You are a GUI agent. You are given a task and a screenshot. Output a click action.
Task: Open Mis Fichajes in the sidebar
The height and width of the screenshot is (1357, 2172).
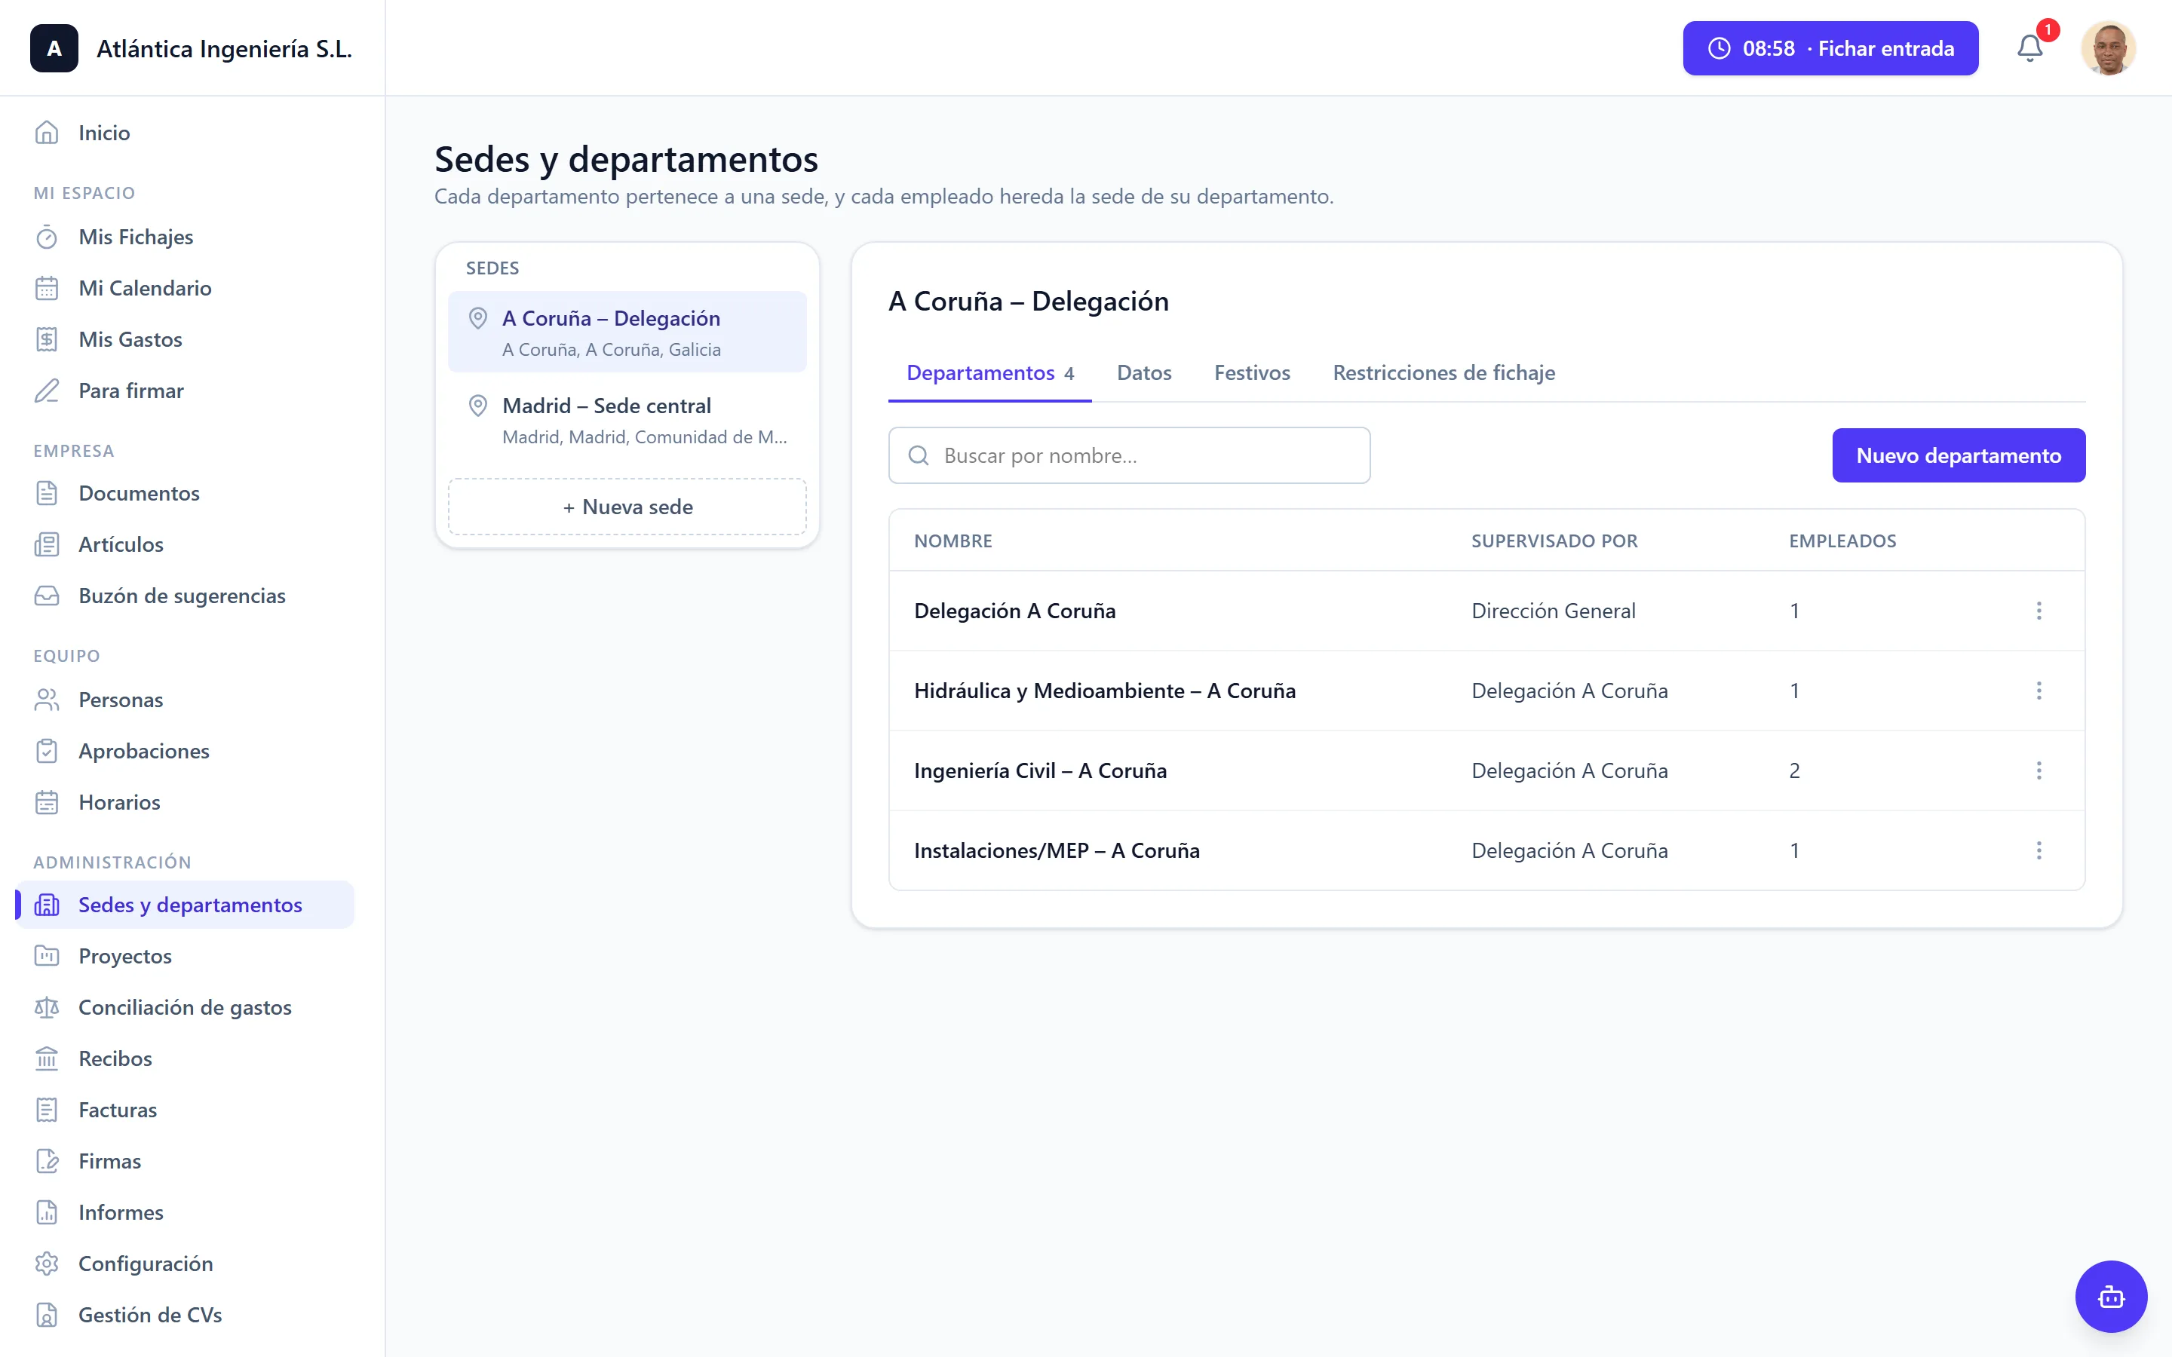tap(185, 237)
